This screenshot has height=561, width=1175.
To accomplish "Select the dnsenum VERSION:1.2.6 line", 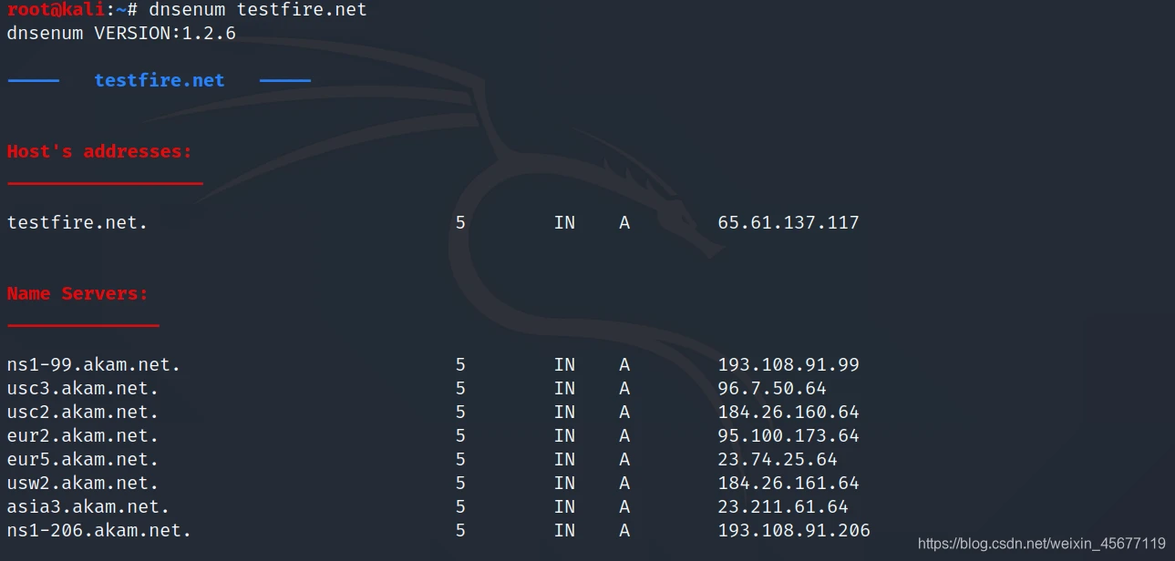I will pyautogui.click(x=121, y=34).
